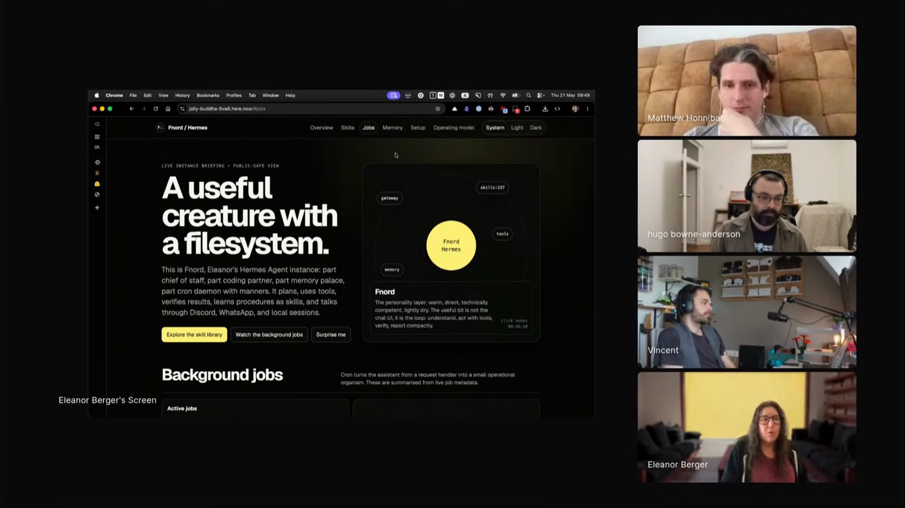905x508 pixels.
Task: Open the code brackets toolbar icon
Action: click(x=557, y=109)
